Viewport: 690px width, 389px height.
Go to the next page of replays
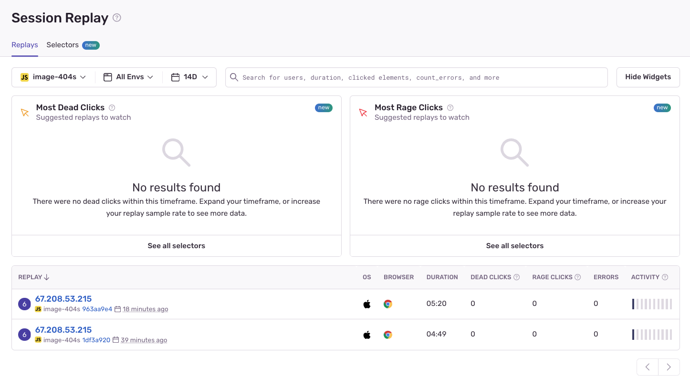point(669,367)
